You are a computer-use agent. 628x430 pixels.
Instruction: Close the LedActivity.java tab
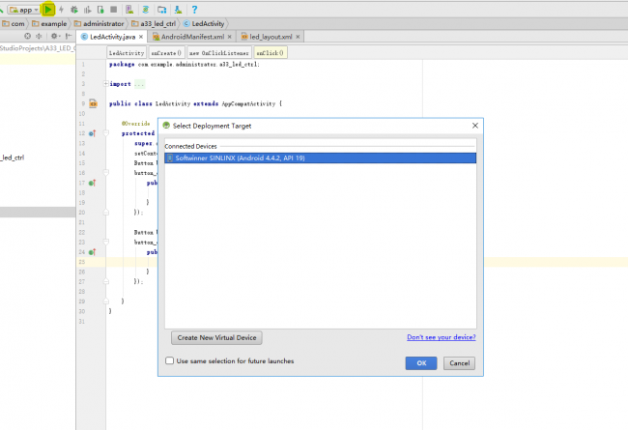[141, 37]
